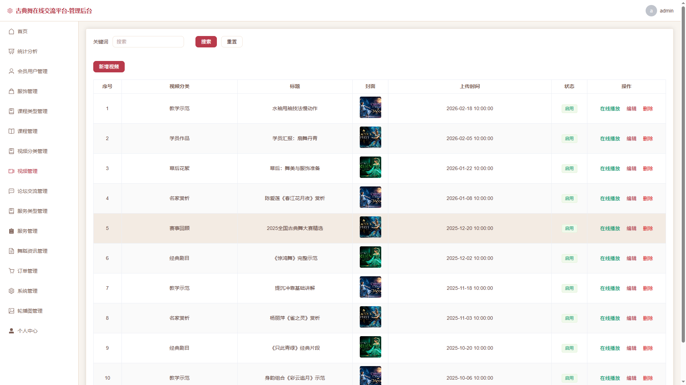Click the 视频分类 column header
Screen dimensions: 686x385
[x=179, y=86]
